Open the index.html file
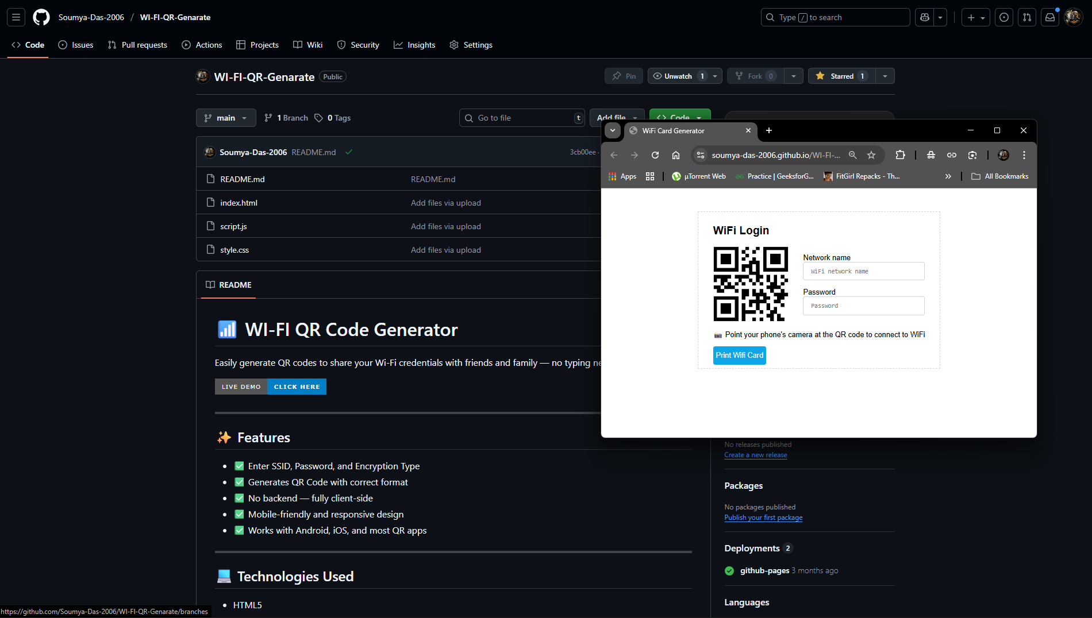The image size is (1092, 618). [239, 203]
